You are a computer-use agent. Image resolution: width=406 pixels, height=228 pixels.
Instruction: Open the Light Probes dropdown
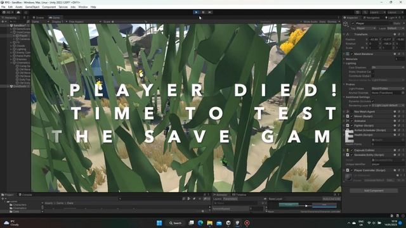pyautogui.click(x=388, y=89)
